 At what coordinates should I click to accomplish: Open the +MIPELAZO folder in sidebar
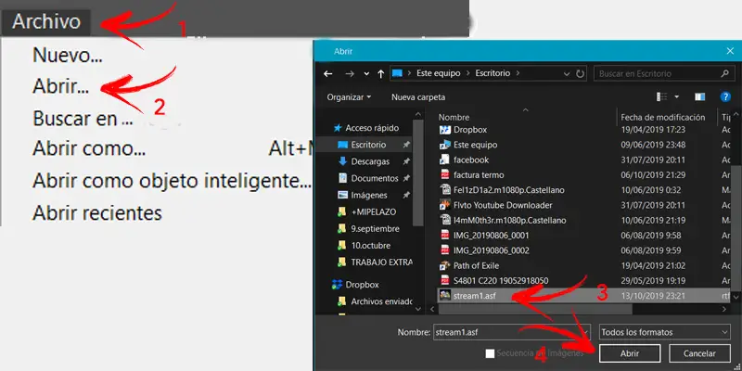(x=374, y=212)
